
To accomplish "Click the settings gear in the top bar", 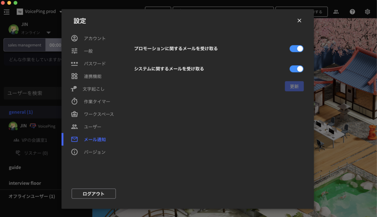I will pos(367,11).
